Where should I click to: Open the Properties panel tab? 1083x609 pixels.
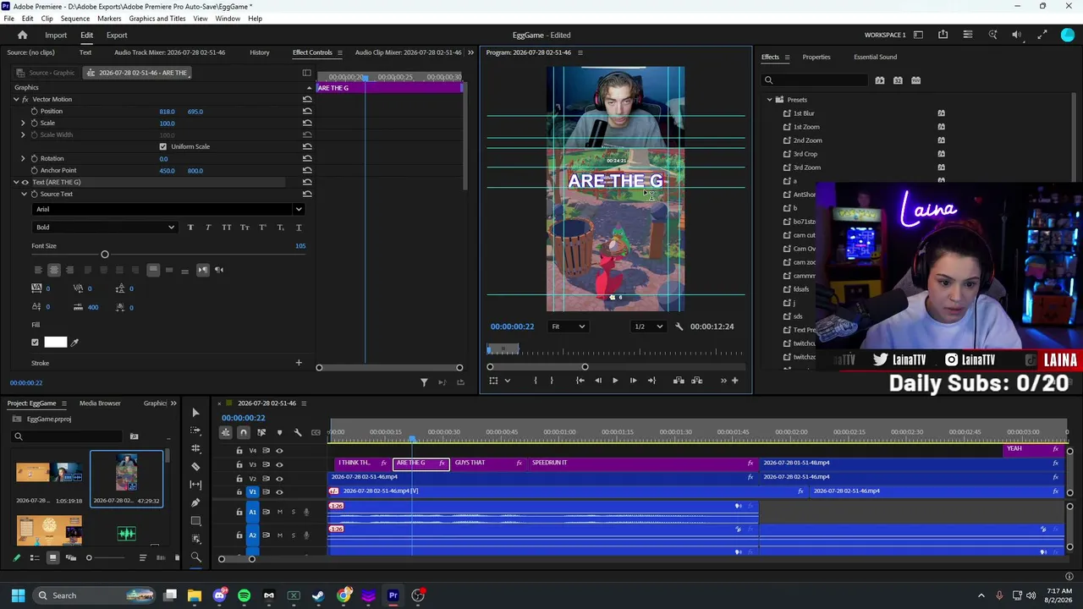(x=816, y=57)
